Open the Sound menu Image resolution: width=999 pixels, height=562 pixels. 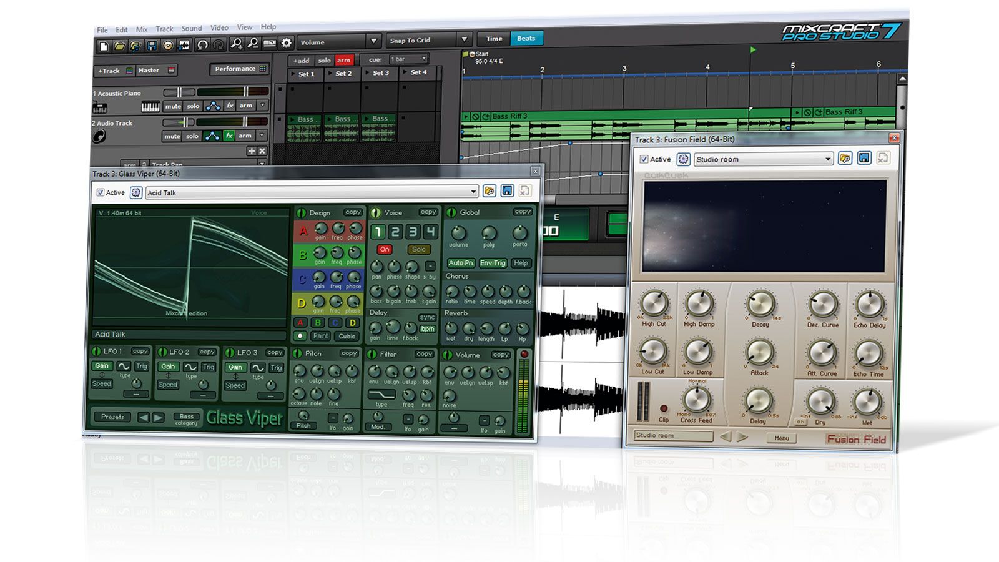[192, 29]
